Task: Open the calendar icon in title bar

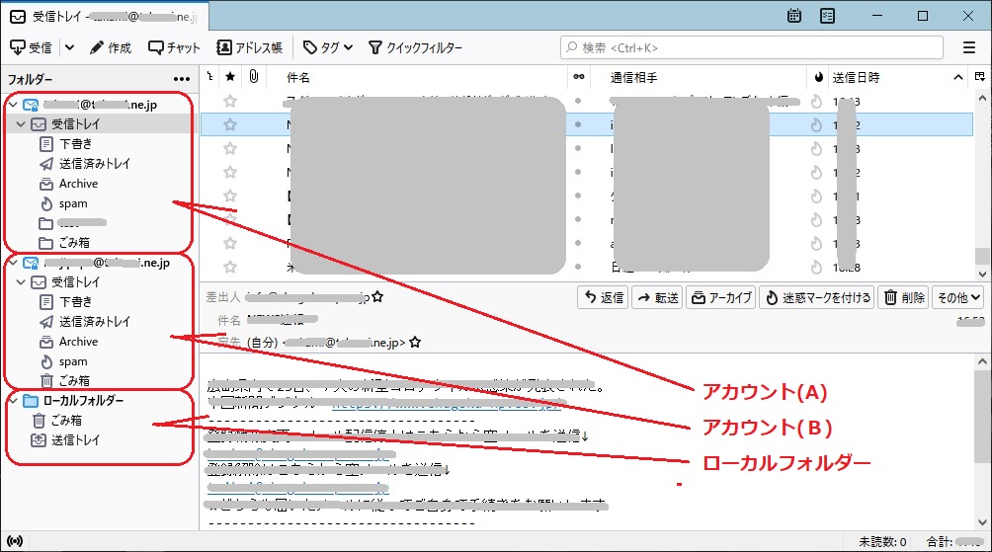Action: click(x=794, y=16)
